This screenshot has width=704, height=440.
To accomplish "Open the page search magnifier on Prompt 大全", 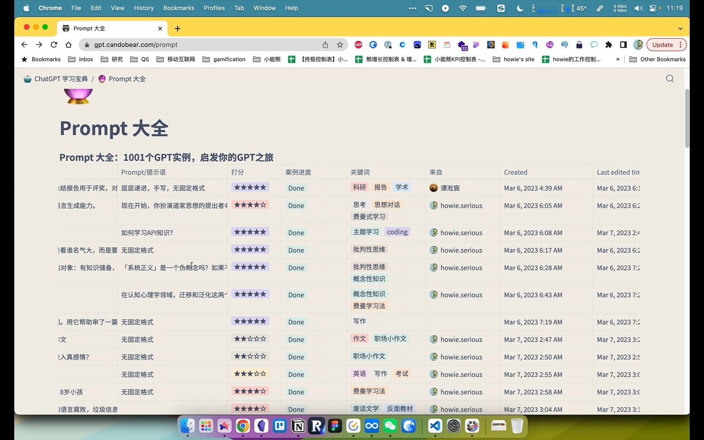I will click(x=670, y=78).
